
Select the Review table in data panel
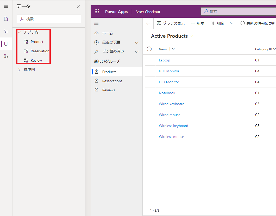click(36, 60)
